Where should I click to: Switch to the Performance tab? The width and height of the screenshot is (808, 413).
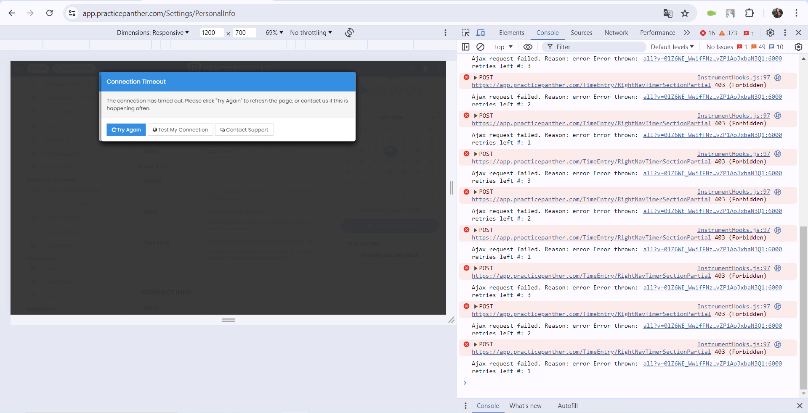click(x=657, y=33)
